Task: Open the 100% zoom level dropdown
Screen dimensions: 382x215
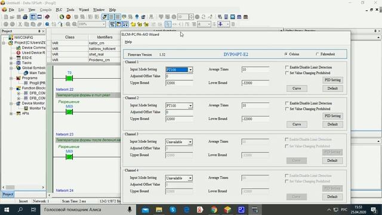Action: (x=103, y=24)
